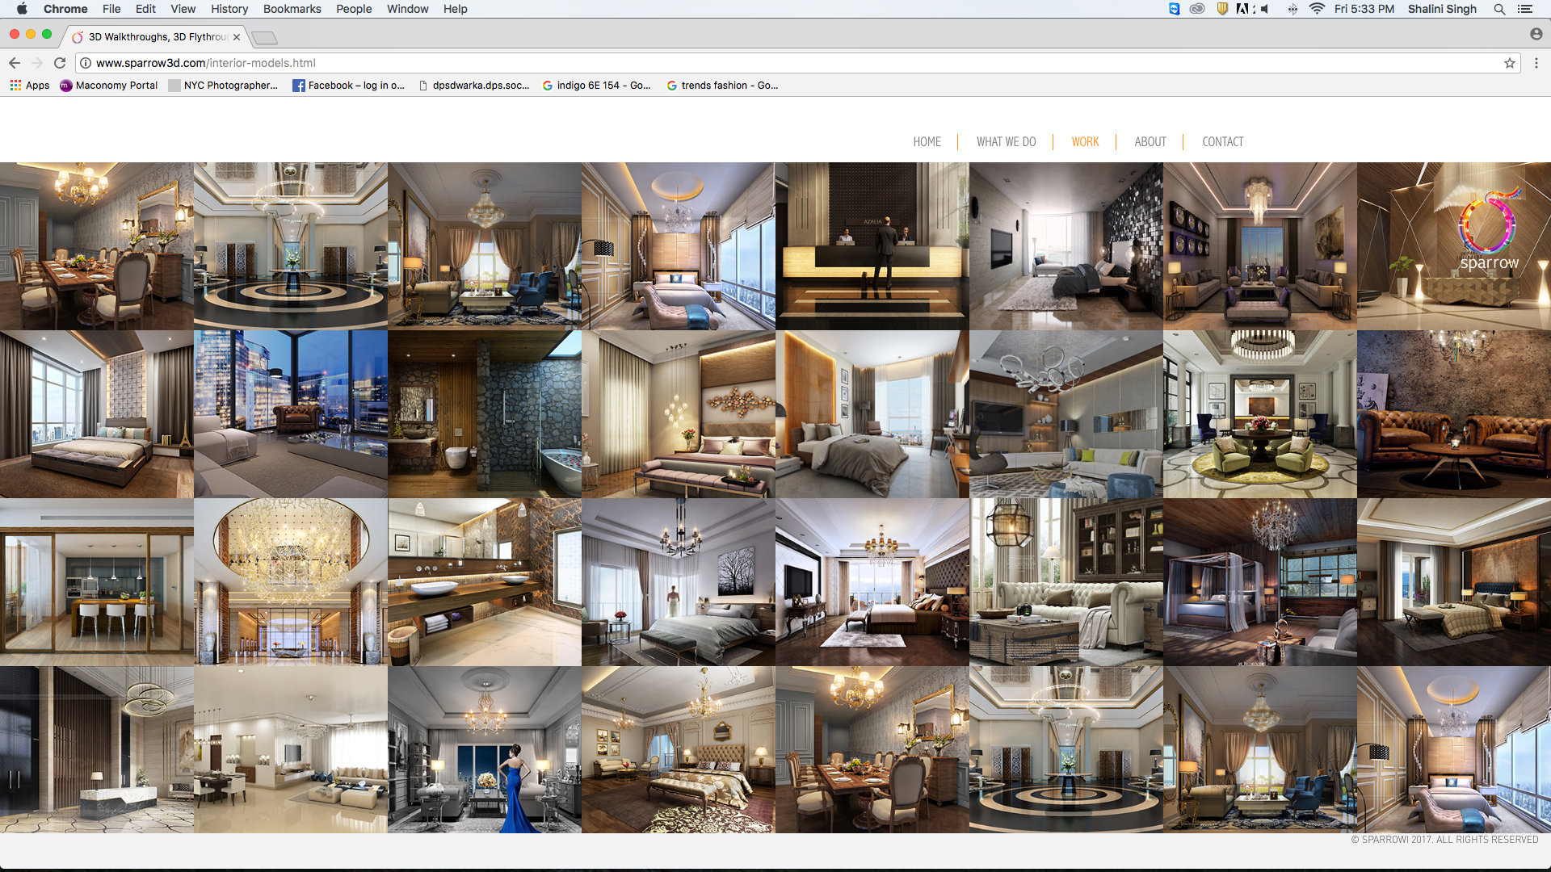Open macOS Spotlight search icon

(1499, 9)
